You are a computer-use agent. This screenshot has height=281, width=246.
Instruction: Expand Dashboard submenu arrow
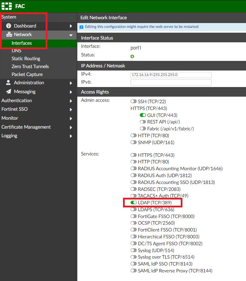click(71, 26)
